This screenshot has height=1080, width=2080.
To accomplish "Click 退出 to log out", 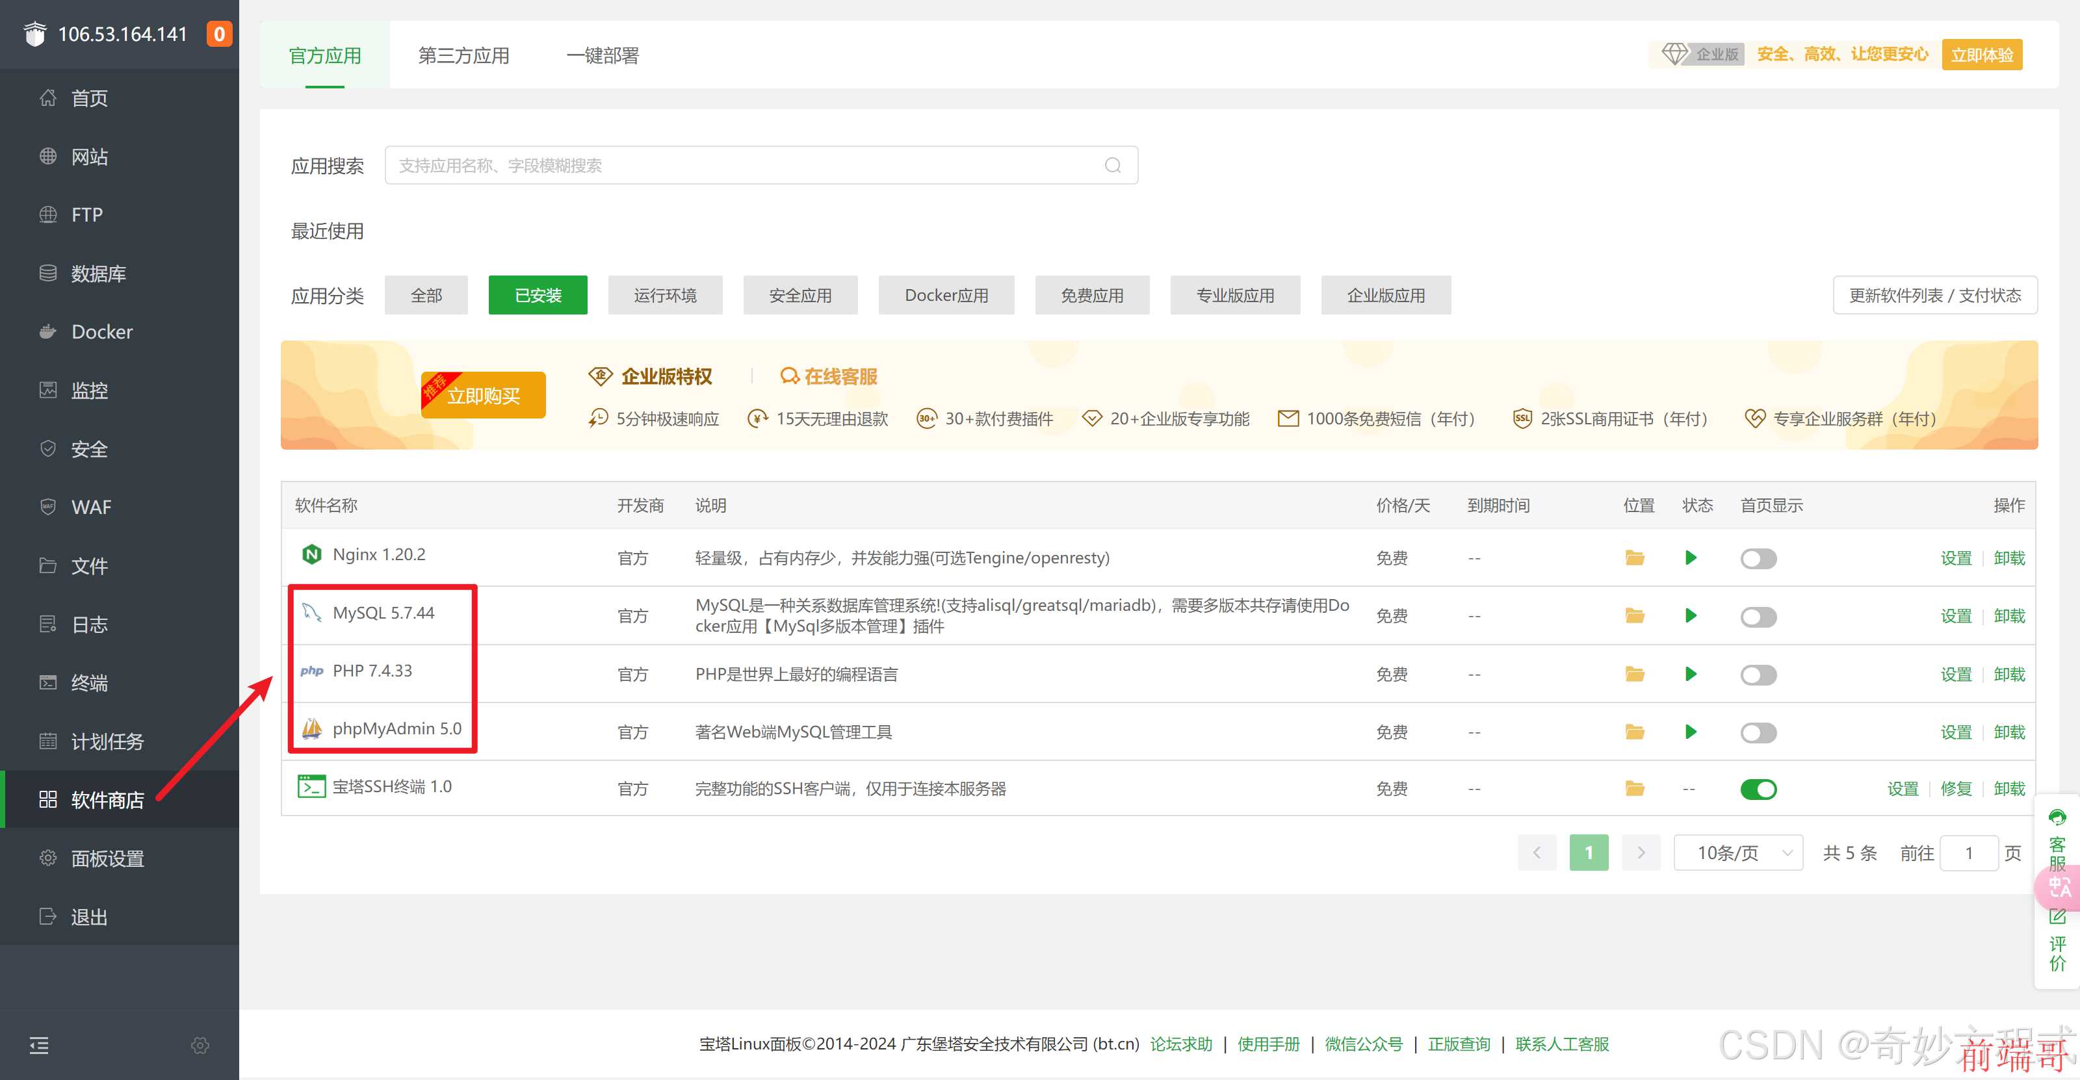I will pos(120,917).
